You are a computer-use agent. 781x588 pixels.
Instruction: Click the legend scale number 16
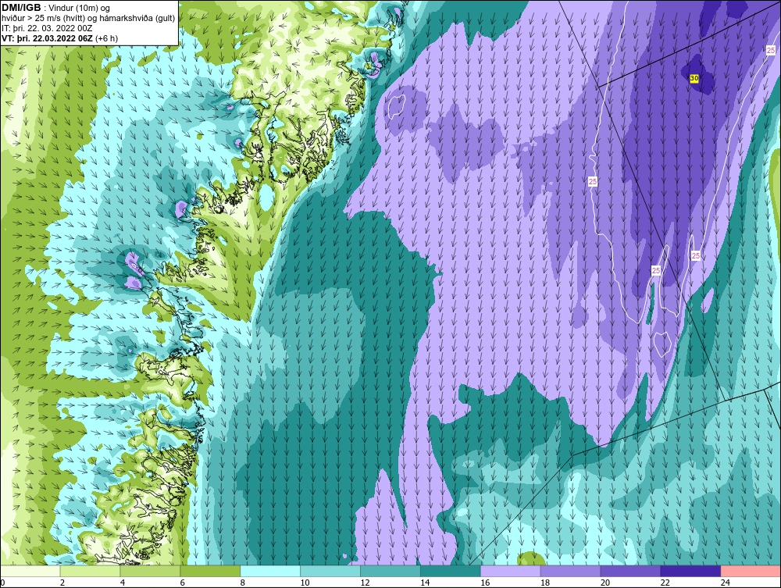485,583
